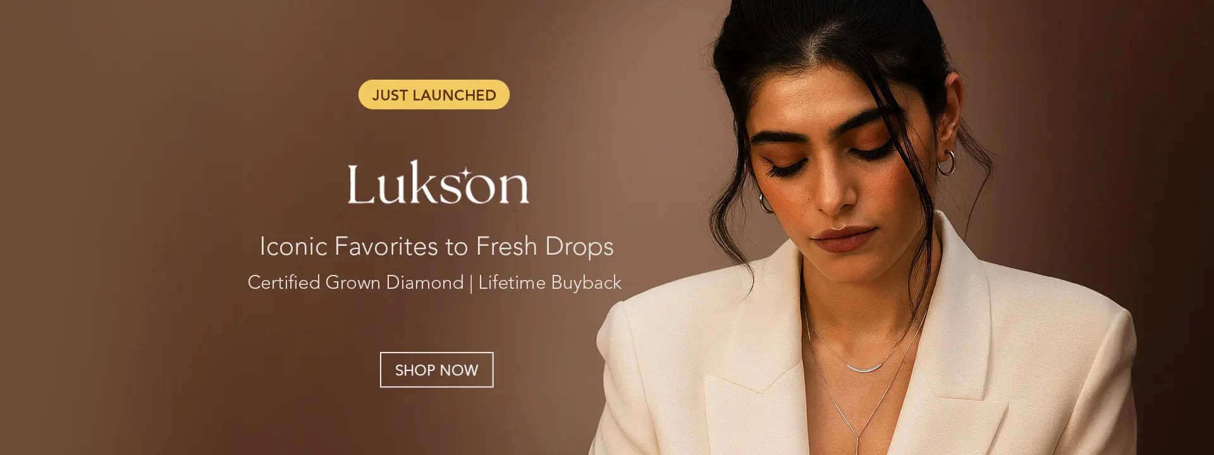The image size is (1214, 455).
Task: Click the Certified Grown Diamond text
Action: [x=355, y=282]
